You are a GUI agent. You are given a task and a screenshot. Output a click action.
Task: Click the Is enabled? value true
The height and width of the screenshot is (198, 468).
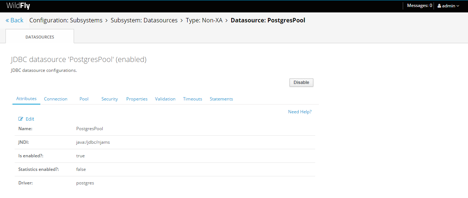point(80,156)
